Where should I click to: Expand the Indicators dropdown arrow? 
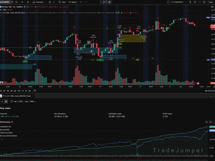click(x=46, y=2)
